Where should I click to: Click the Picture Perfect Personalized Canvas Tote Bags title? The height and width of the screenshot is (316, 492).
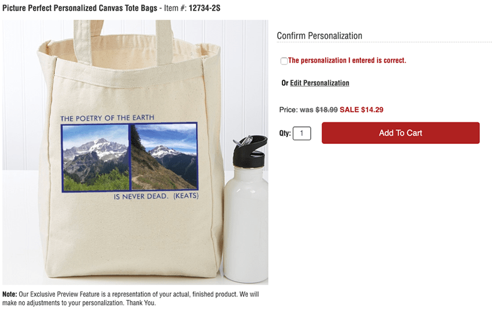[x=80, y=8]
